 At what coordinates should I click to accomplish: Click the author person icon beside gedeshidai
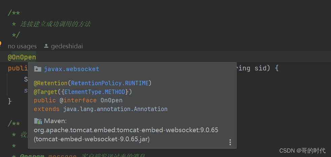(47, 46)
